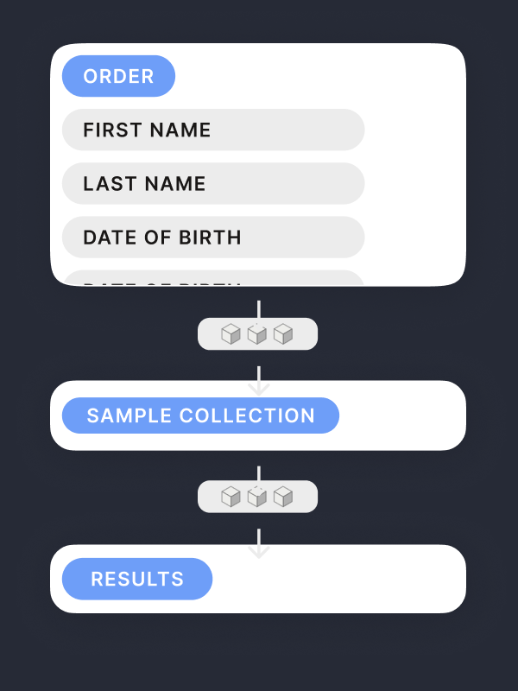
Task: Click the arrow pointing into Results card
Action: pos(258,548)
